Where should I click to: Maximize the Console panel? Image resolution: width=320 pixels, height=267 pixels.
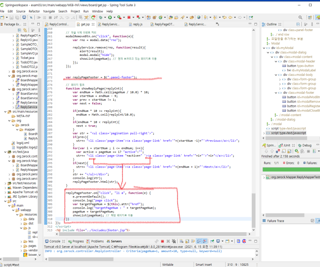(255, 241)
